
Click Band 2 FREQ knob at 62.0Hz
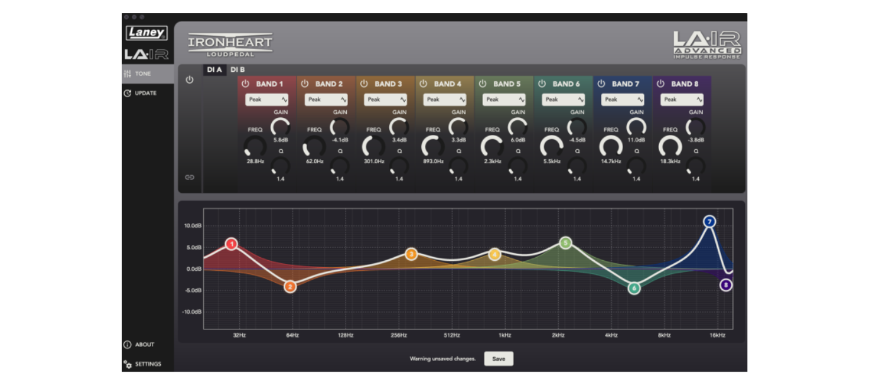tap(314, 147)
